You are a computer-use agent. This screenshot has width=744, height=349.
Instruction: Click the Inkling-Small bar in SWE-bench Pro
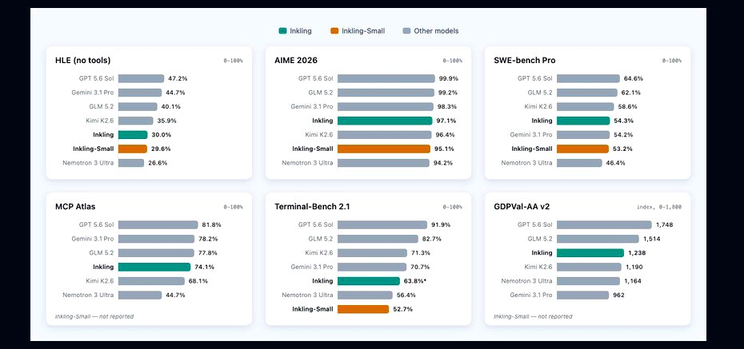point(582,149)
